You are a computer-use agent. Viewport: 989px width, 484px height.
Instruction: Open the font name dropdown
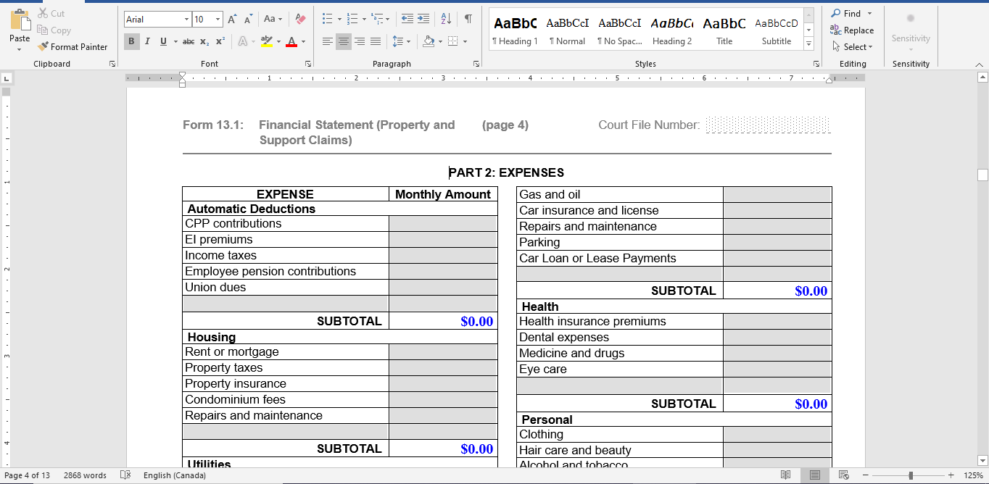pyautogui.click(x=186, y=20)
